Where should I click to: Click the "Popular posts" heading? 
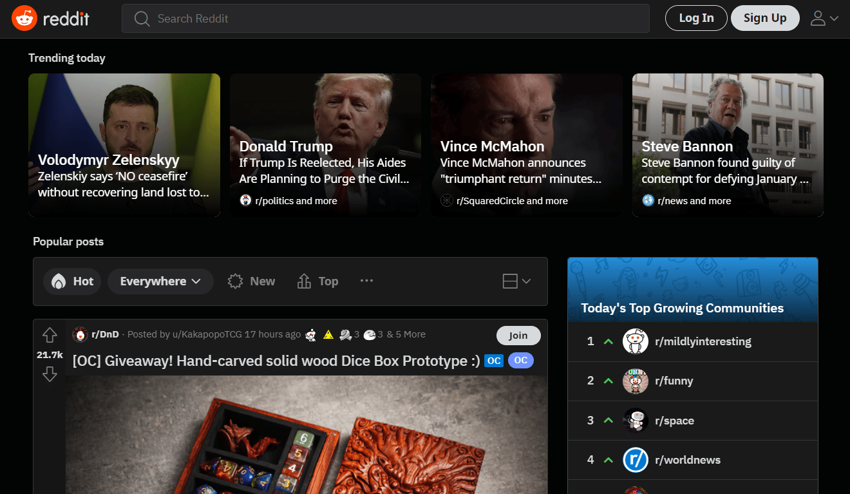[68, 242]
